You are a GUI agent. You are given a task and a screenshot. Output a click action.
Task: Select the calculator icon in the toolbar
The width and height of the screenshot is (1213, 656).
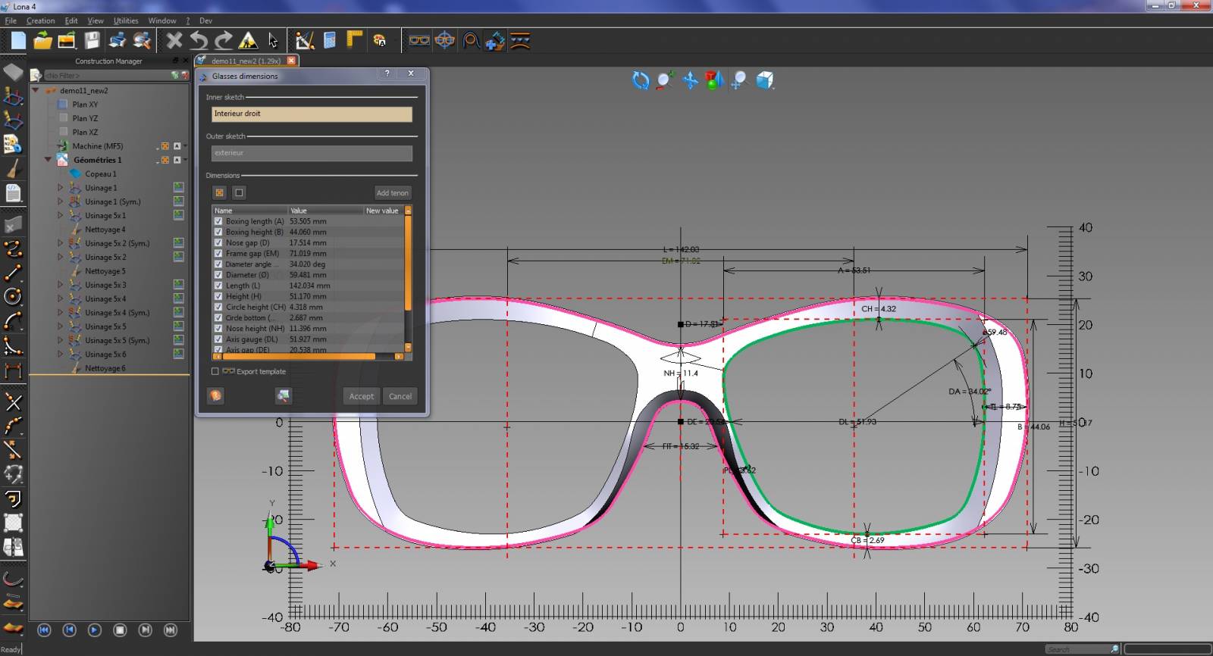pos(330,41)
